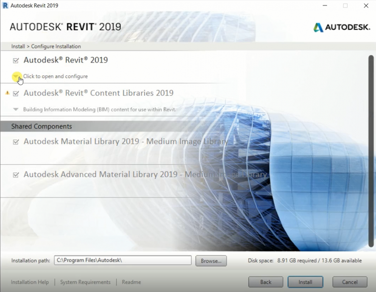
Task: Toggle Advanced Material Library 2019 checkbox
Action: [x=16, y=175]
